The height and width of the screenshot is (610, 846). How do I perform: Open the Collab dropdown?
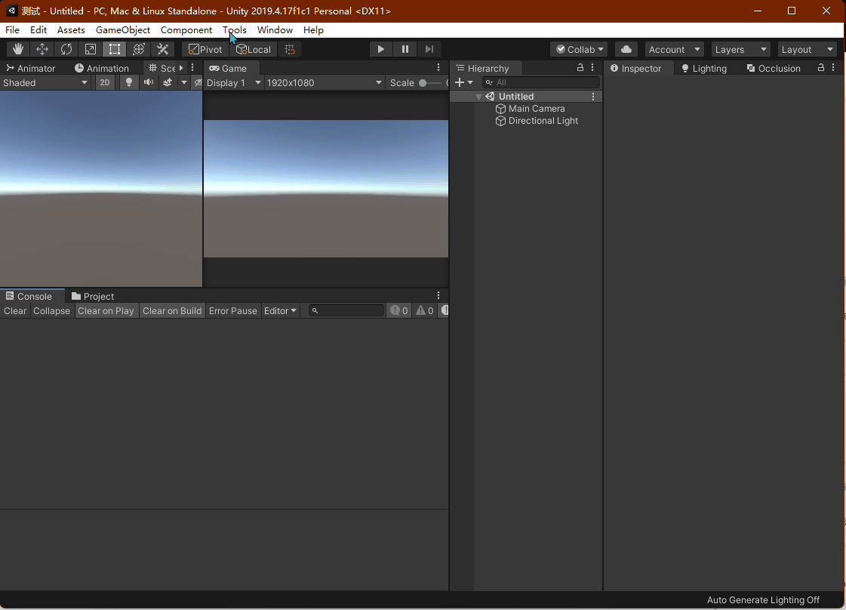click(x=579, y=49)
